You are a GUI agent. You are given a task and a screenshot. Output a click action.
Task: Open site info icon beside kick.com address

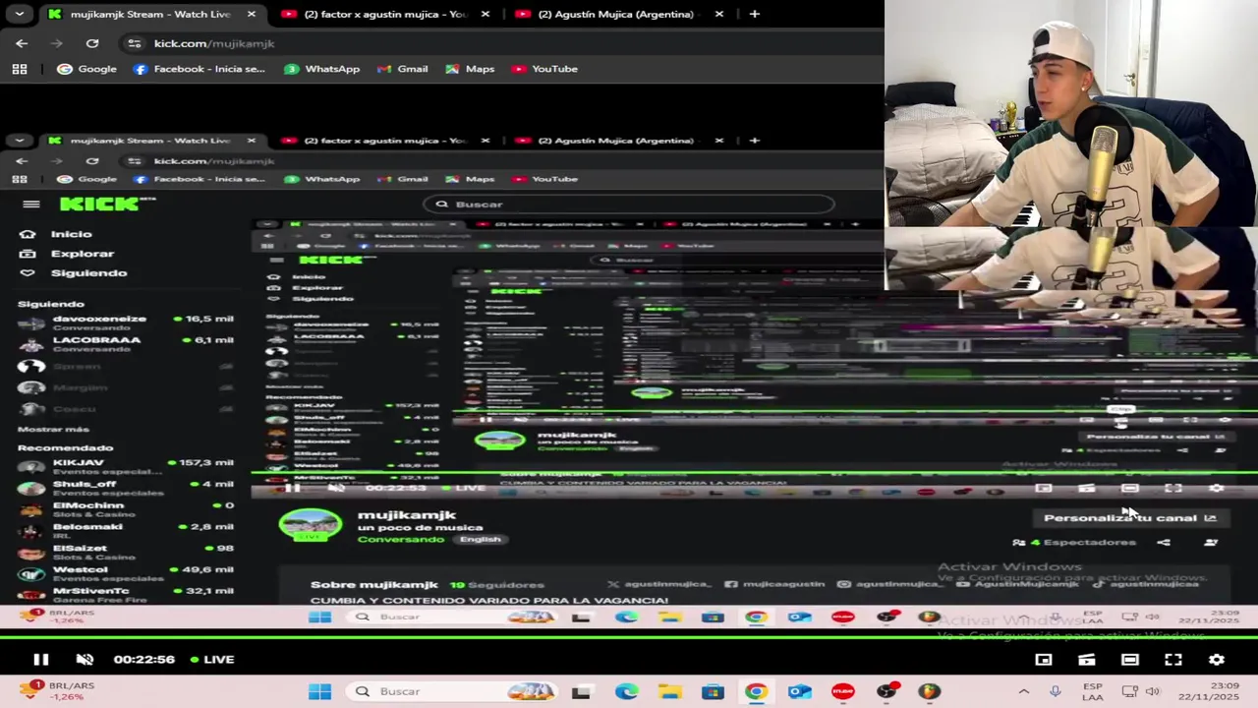click(134, 43)
